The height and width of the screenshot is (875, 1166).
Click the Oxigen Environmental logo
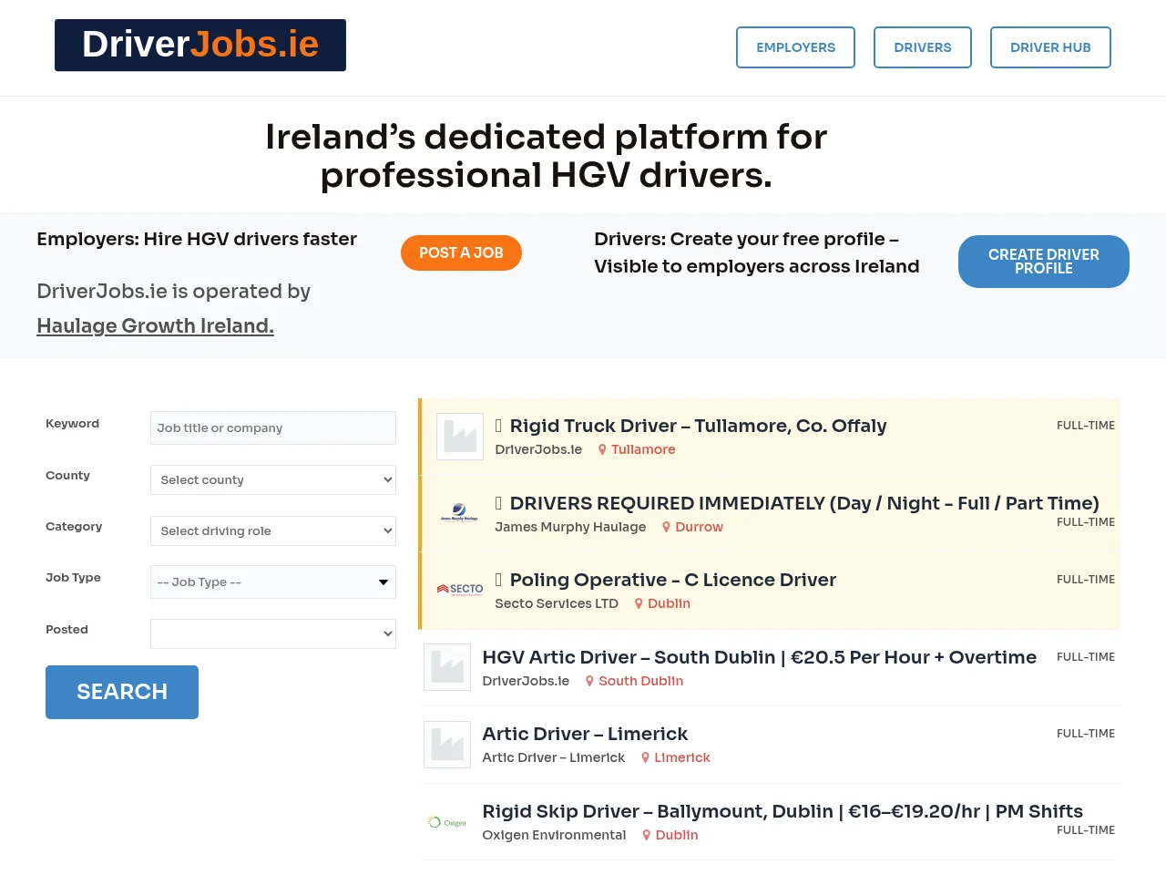(x=447, y=822)
